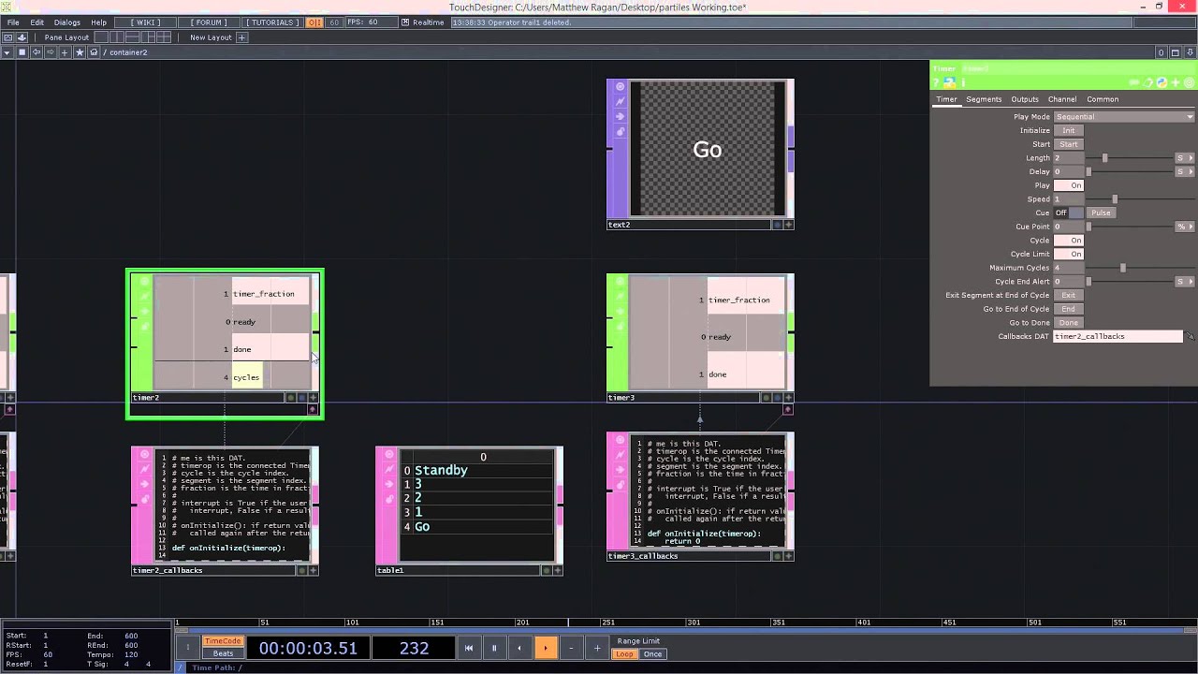Select single pane layout icon

click(101, 37)
